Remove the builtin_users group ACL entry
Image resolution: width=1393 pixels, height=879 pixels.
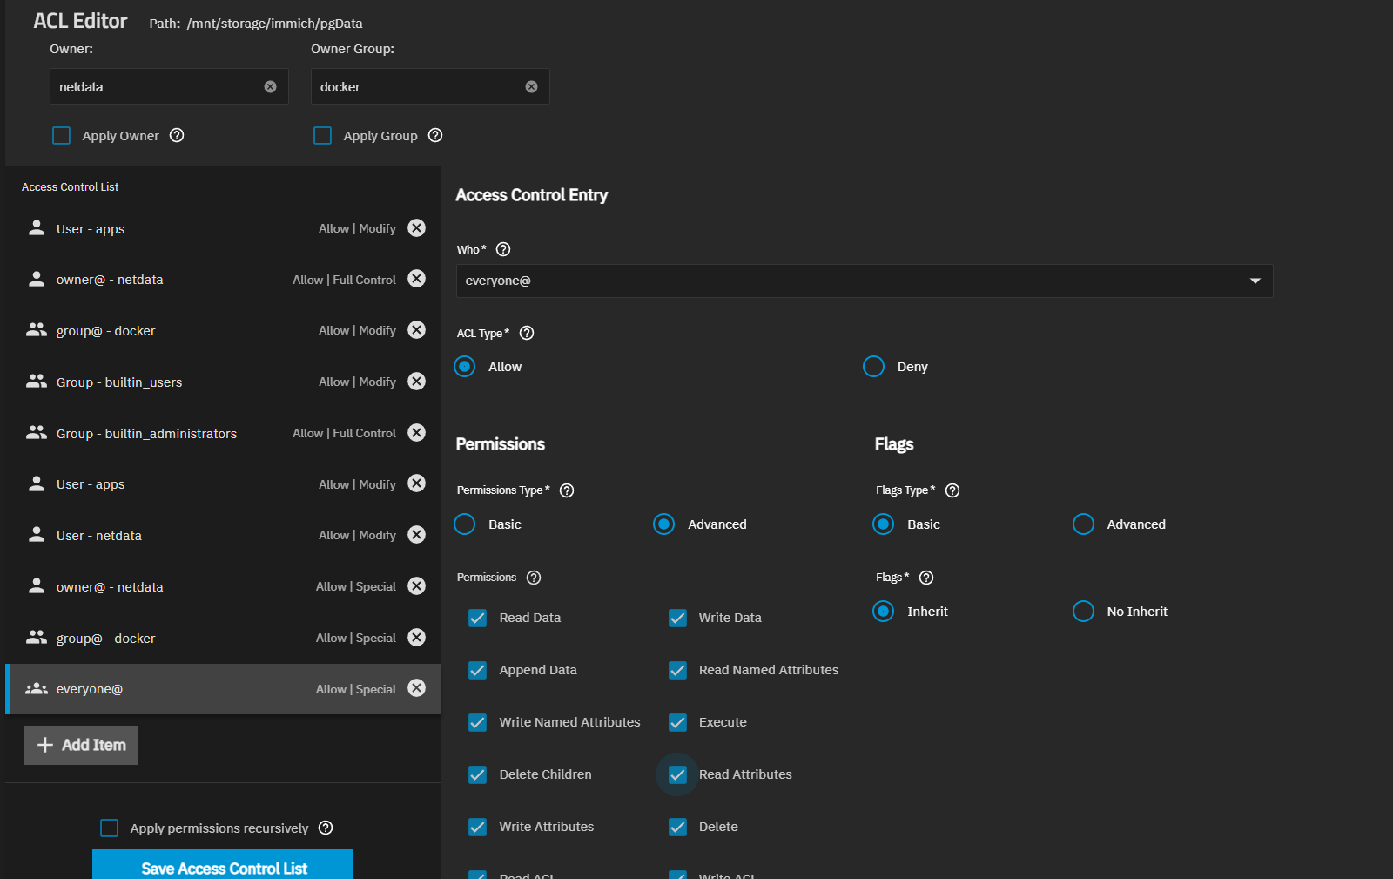tap(417, 382)
